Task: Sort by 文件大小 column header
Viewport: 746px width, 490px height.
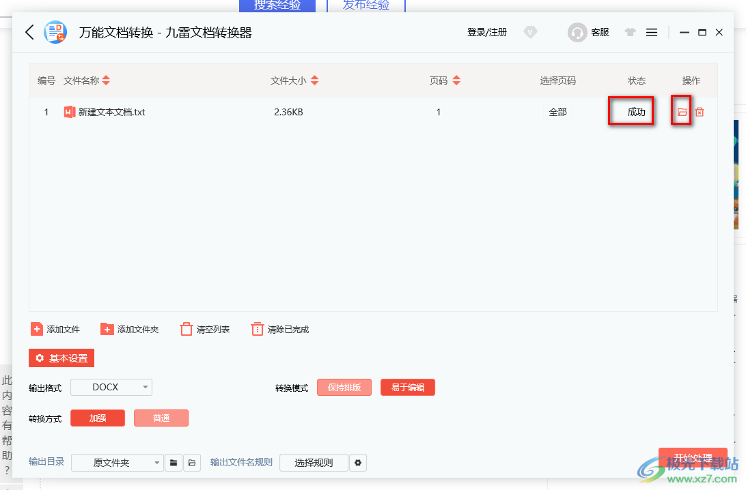Action: tap(294, 81)
